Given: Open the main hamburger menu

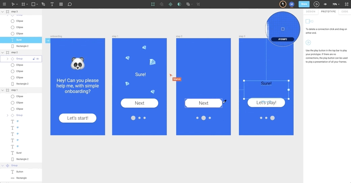Looking at the screenshot, I should [4, 4].
